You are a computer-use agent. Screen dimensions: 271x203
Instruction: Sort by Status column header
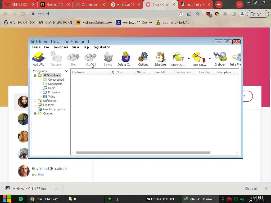pos(144,72)
